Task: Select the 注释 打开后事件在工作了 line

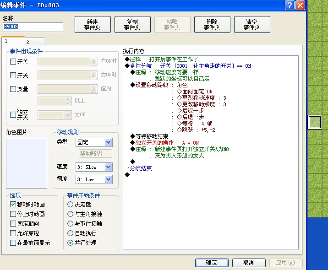Action: pyautogui.click(x=161, y=59)
